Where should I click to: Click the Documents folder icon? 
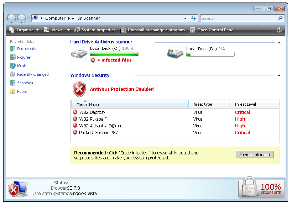click(13, 49)
